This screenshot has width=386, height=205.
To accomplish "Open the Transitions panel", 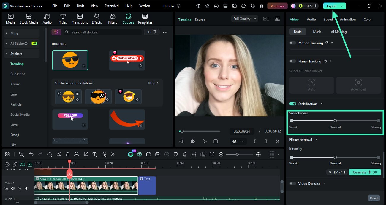I will click(80, 19).
